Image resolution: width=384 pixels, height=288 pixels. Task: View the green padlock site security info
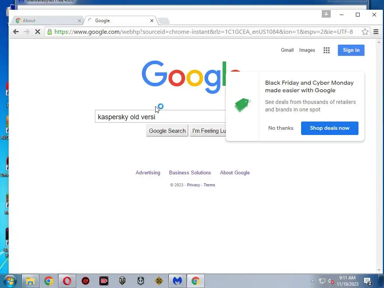click(x=50, y=32)
